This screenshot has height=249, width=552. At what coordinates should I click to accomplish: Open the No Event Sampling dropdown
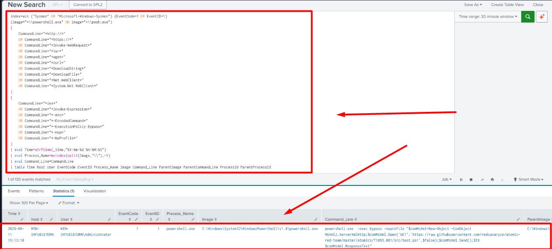tap(75, 179)
